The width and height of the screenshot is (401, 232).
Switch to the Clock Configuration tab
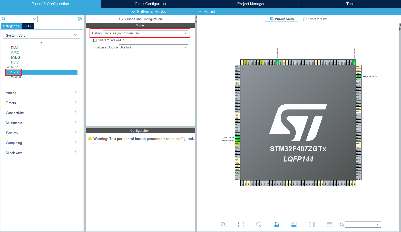coord(151,4)
